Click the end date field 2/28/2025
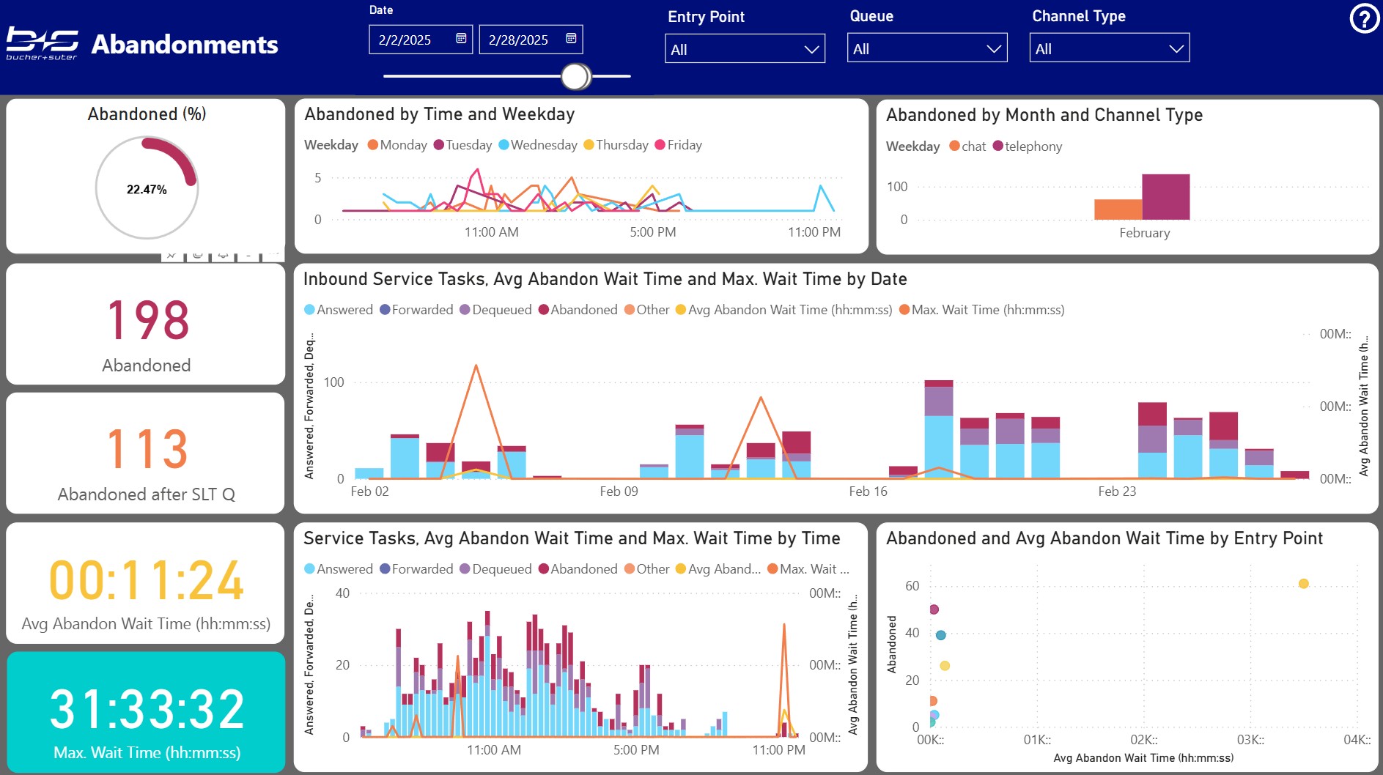 [x=519, y=40]
